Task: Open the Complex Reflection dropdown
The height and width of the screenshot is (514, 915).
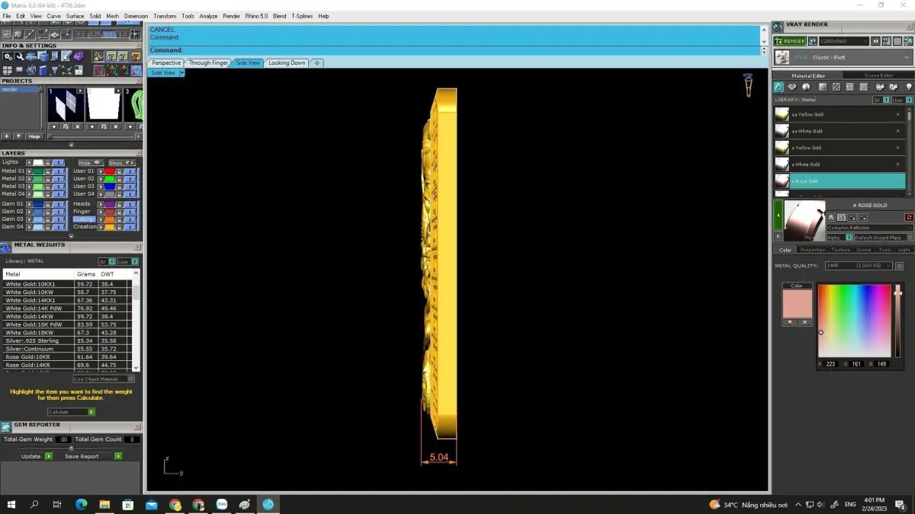Action: tap(870, 228)
